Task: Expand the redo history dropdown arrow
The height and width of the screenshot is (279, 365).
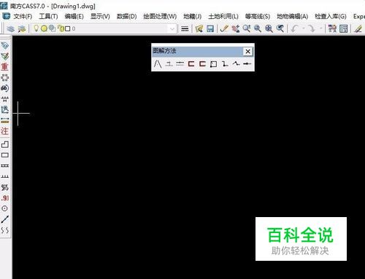Action: pos(320,28)
